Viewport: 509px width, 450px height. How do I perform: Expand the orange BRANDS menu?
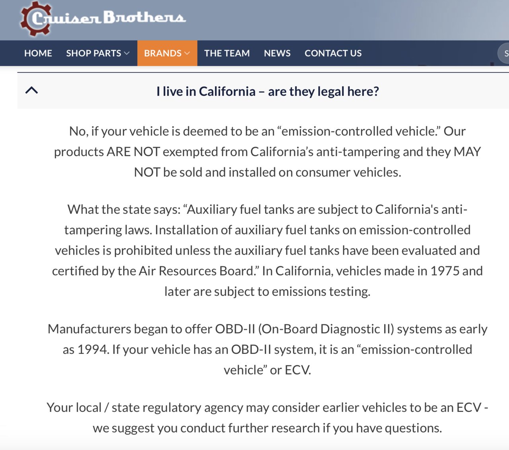(167, 53)
